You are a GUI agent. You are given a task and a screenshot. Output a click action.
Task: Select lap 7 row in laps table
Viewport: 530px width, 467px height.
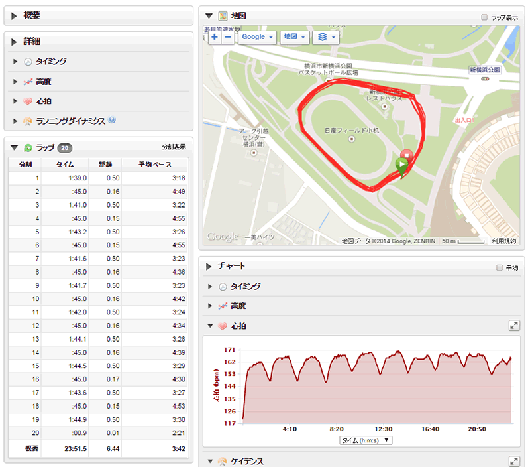pyautogui.click(x=98, y=258)
